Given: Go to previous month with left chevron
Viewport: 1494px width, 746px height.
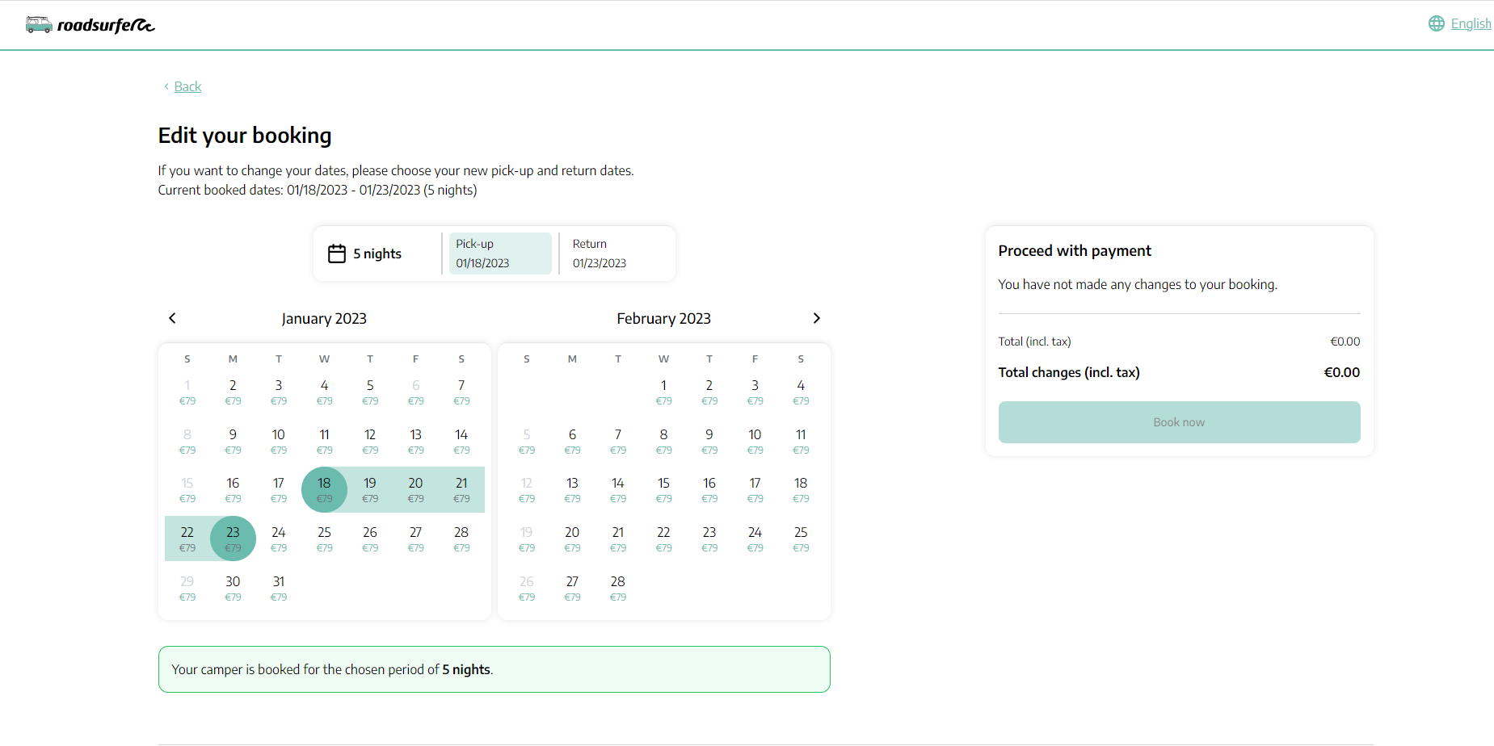Looking at the screenshot, I should [172, 318].
